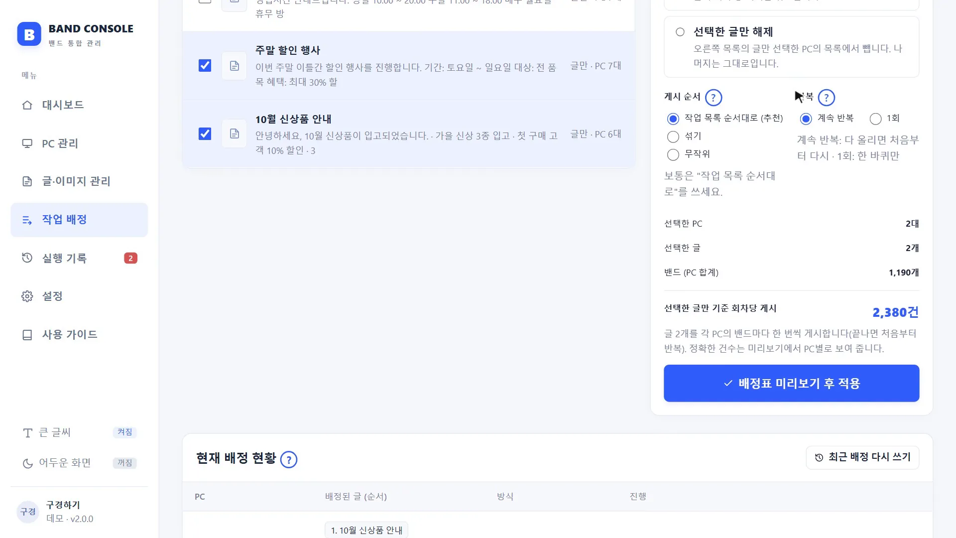Click the 밴드 (PC 합계) 1,190개 value

click(904, 272)
